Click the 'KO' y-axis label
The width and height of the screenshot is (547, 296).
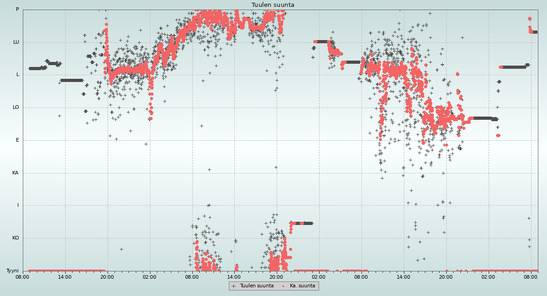[15, 238]
